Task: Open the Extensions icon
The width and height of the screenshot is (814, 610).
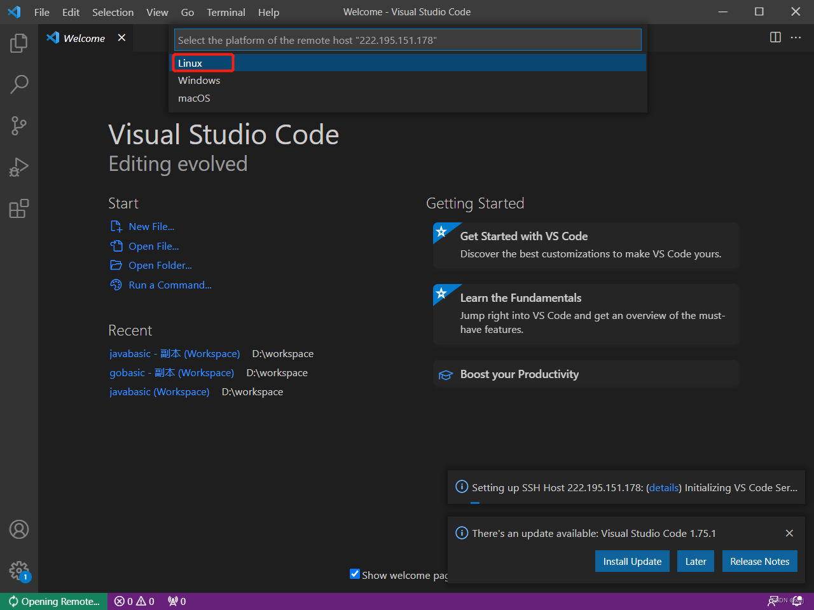Action: [x=18, y=208]
